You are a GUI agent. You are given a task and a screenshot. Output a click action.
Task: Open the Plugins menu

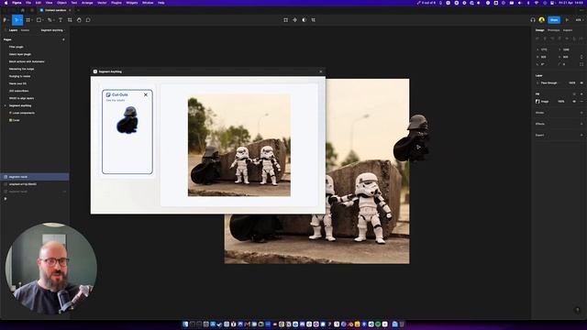click(116, 3)
